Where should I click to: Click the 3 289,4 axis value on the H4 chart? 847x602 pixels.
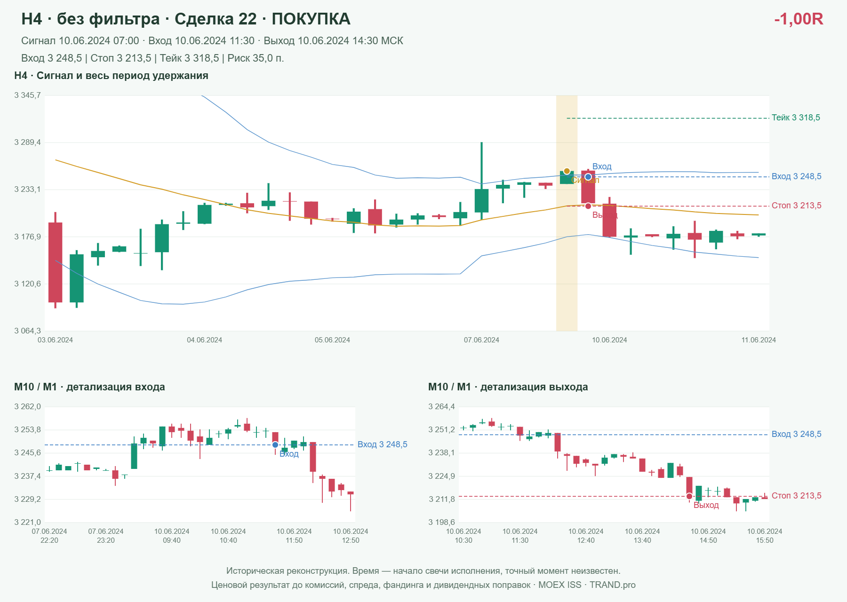pos(28,143)
